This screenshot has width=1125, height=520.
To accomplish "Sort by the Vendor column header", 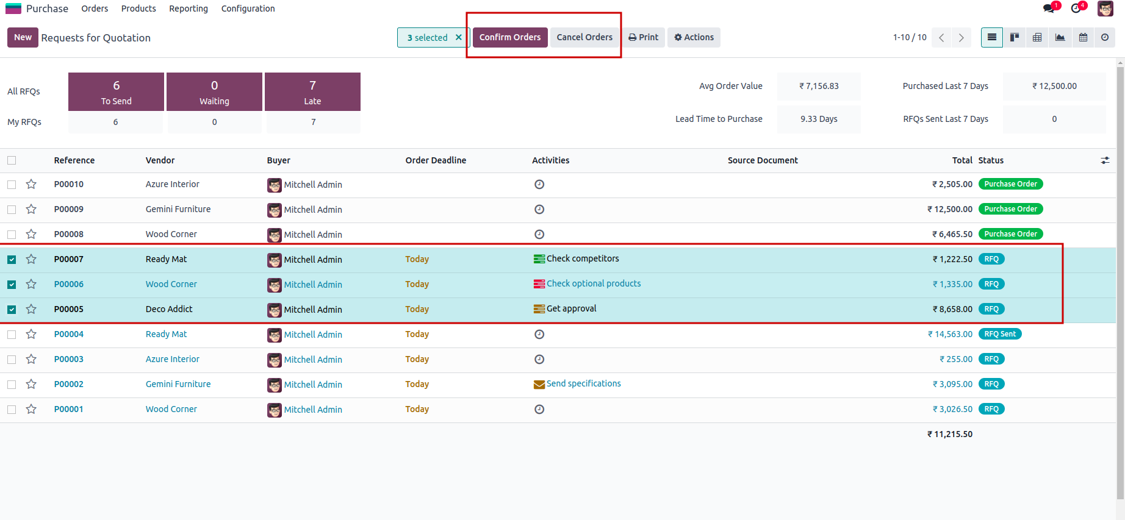I will (x=160, y=160).
